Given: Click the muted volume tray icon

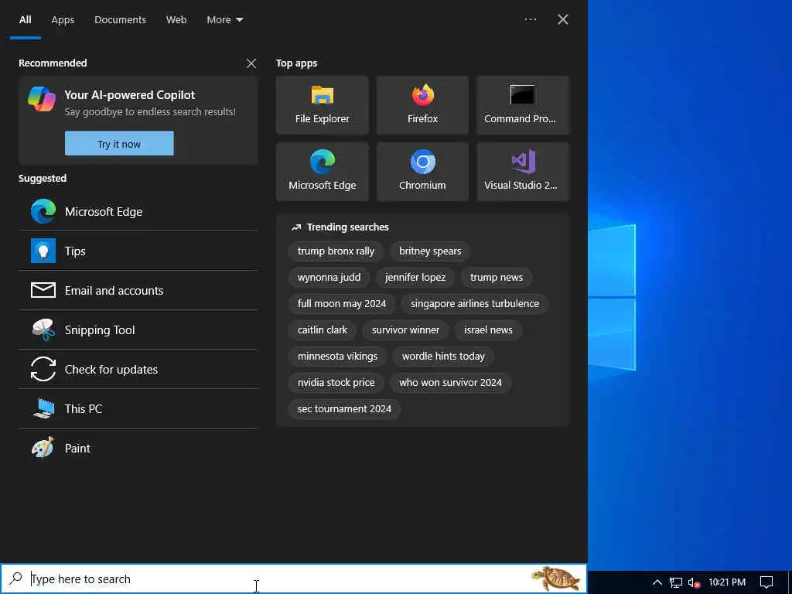Looking at the screenshot, I should pos(694,582).
